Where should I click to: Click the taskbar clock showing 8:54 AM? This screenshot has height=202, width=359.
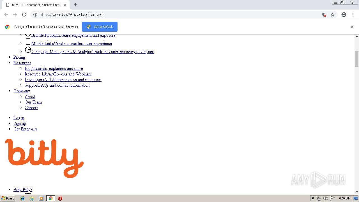coord(345,198)
